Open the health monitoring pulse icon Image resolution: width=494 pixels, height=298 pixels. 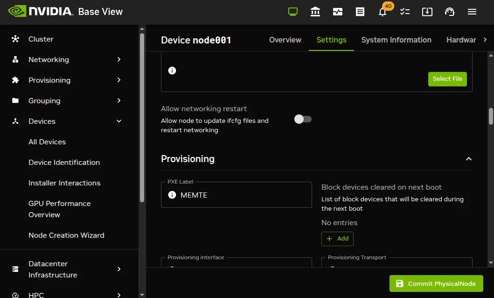(x=337, y=12)
